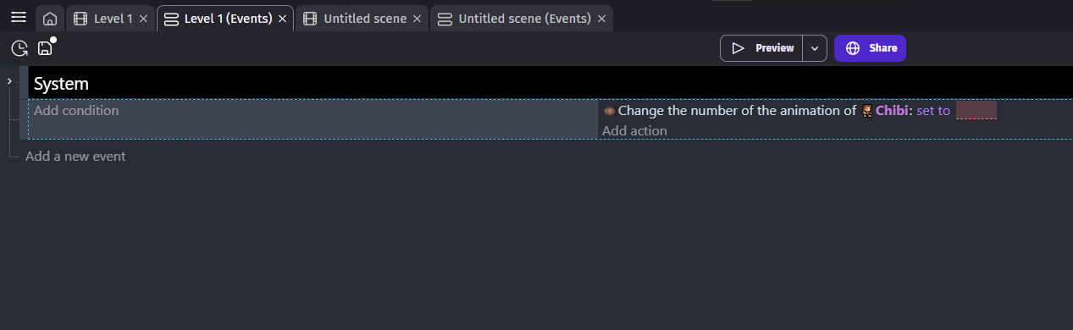The image size is (1073, 330).
Task: Select the System group header
Action: coord(550,84)
